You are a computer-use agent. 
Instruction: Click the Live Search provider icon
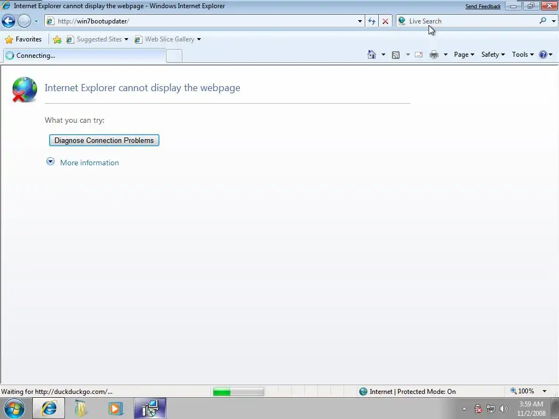pos(402,21)
